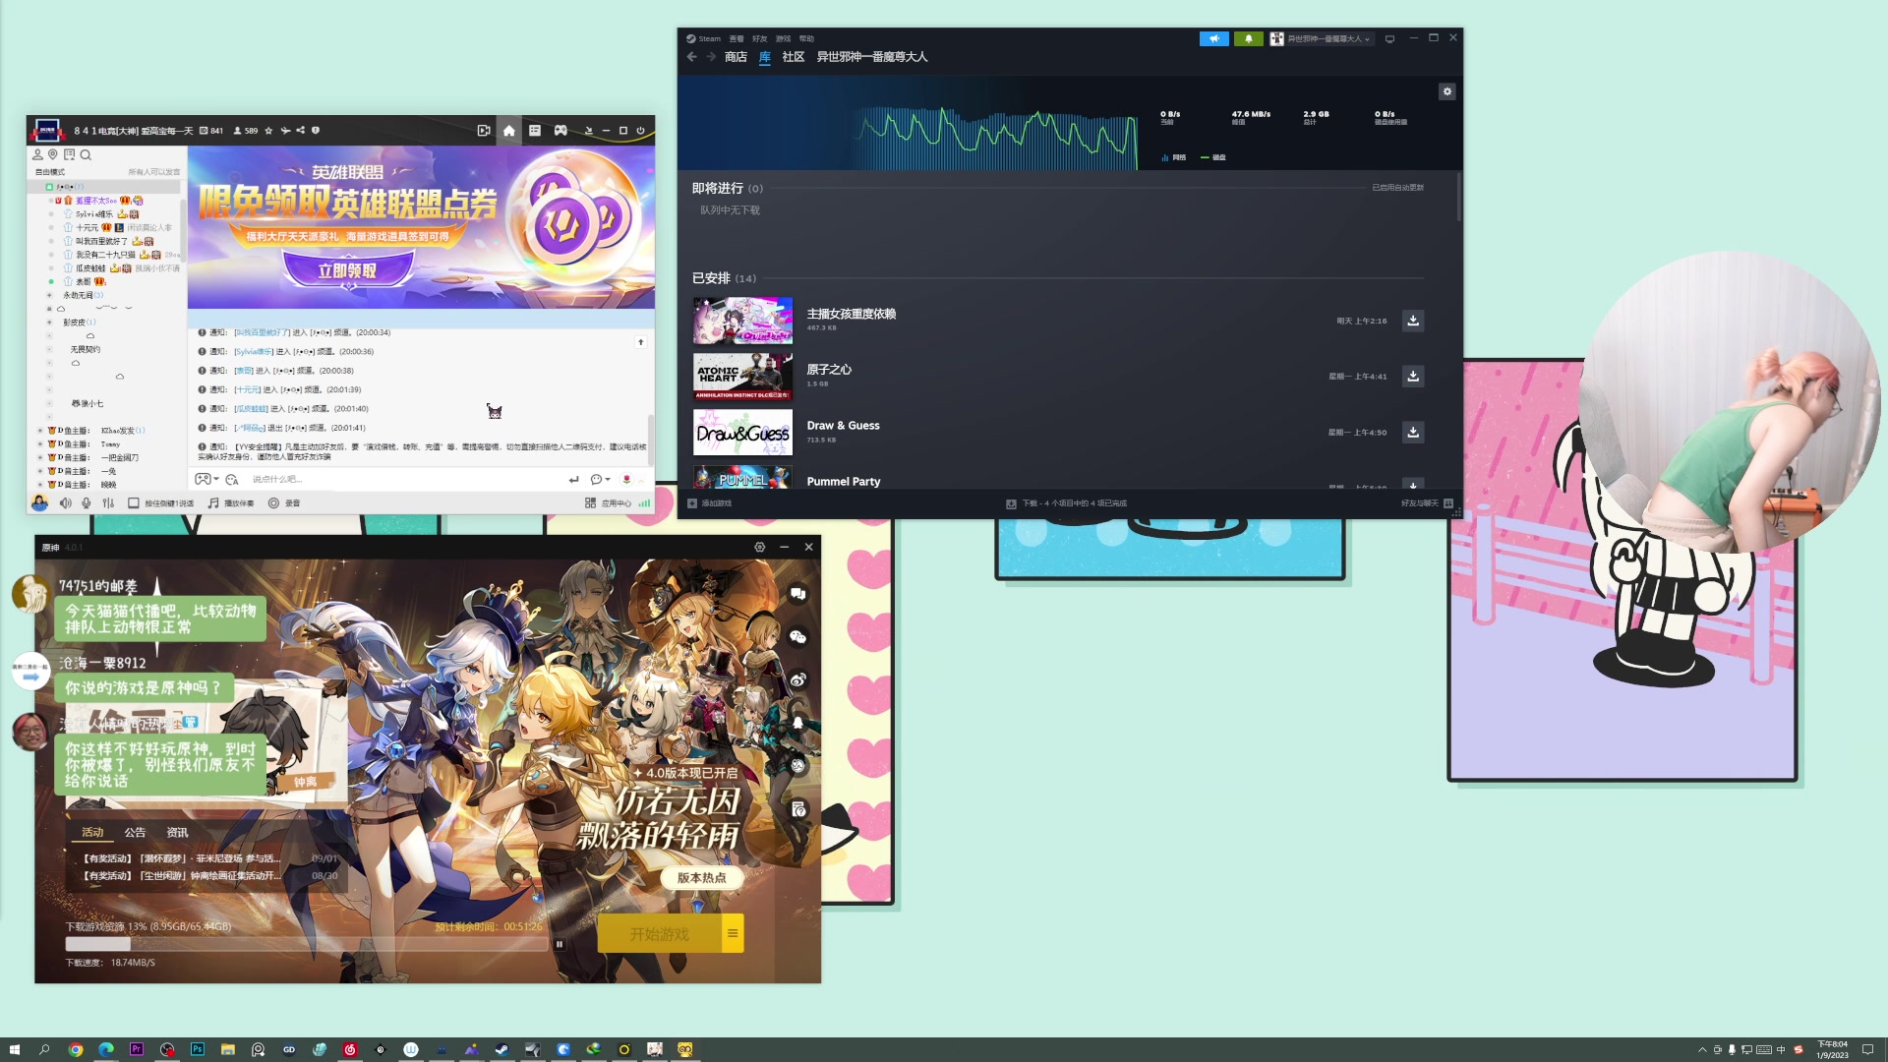Go back in Steam navigation
The image size is (1888, 1062).
[692, 57]
